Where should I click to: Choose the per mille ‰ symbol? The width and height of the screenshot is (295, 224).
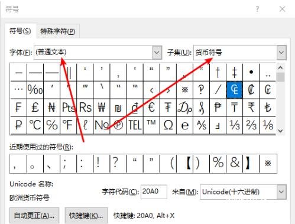(x=35, y=90)
